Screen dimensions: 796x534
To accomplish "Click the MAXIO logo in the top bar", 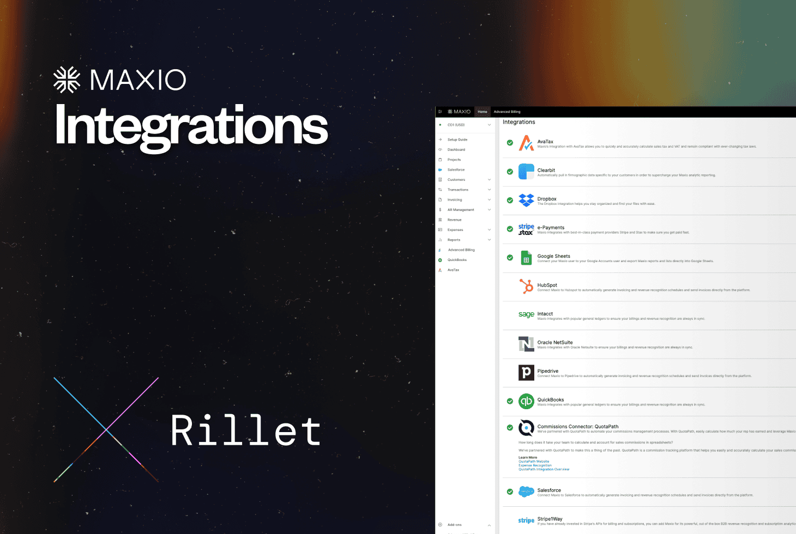I will click(459, 112).
